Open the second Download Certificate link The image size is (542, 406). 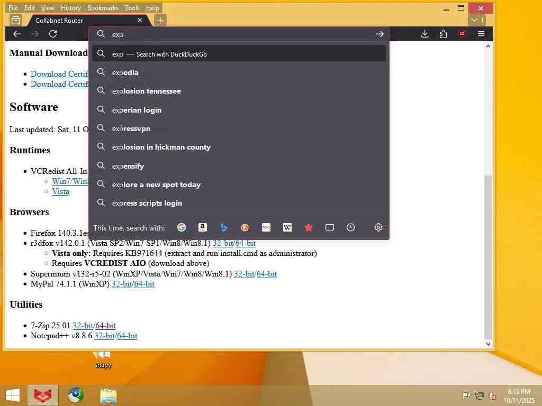pos(59,84)
